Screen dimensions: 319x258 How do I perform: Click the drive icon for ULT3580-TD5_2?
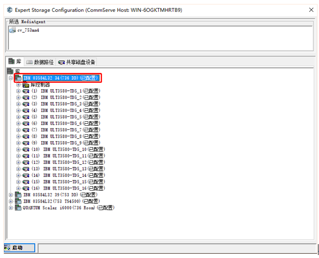26,98
